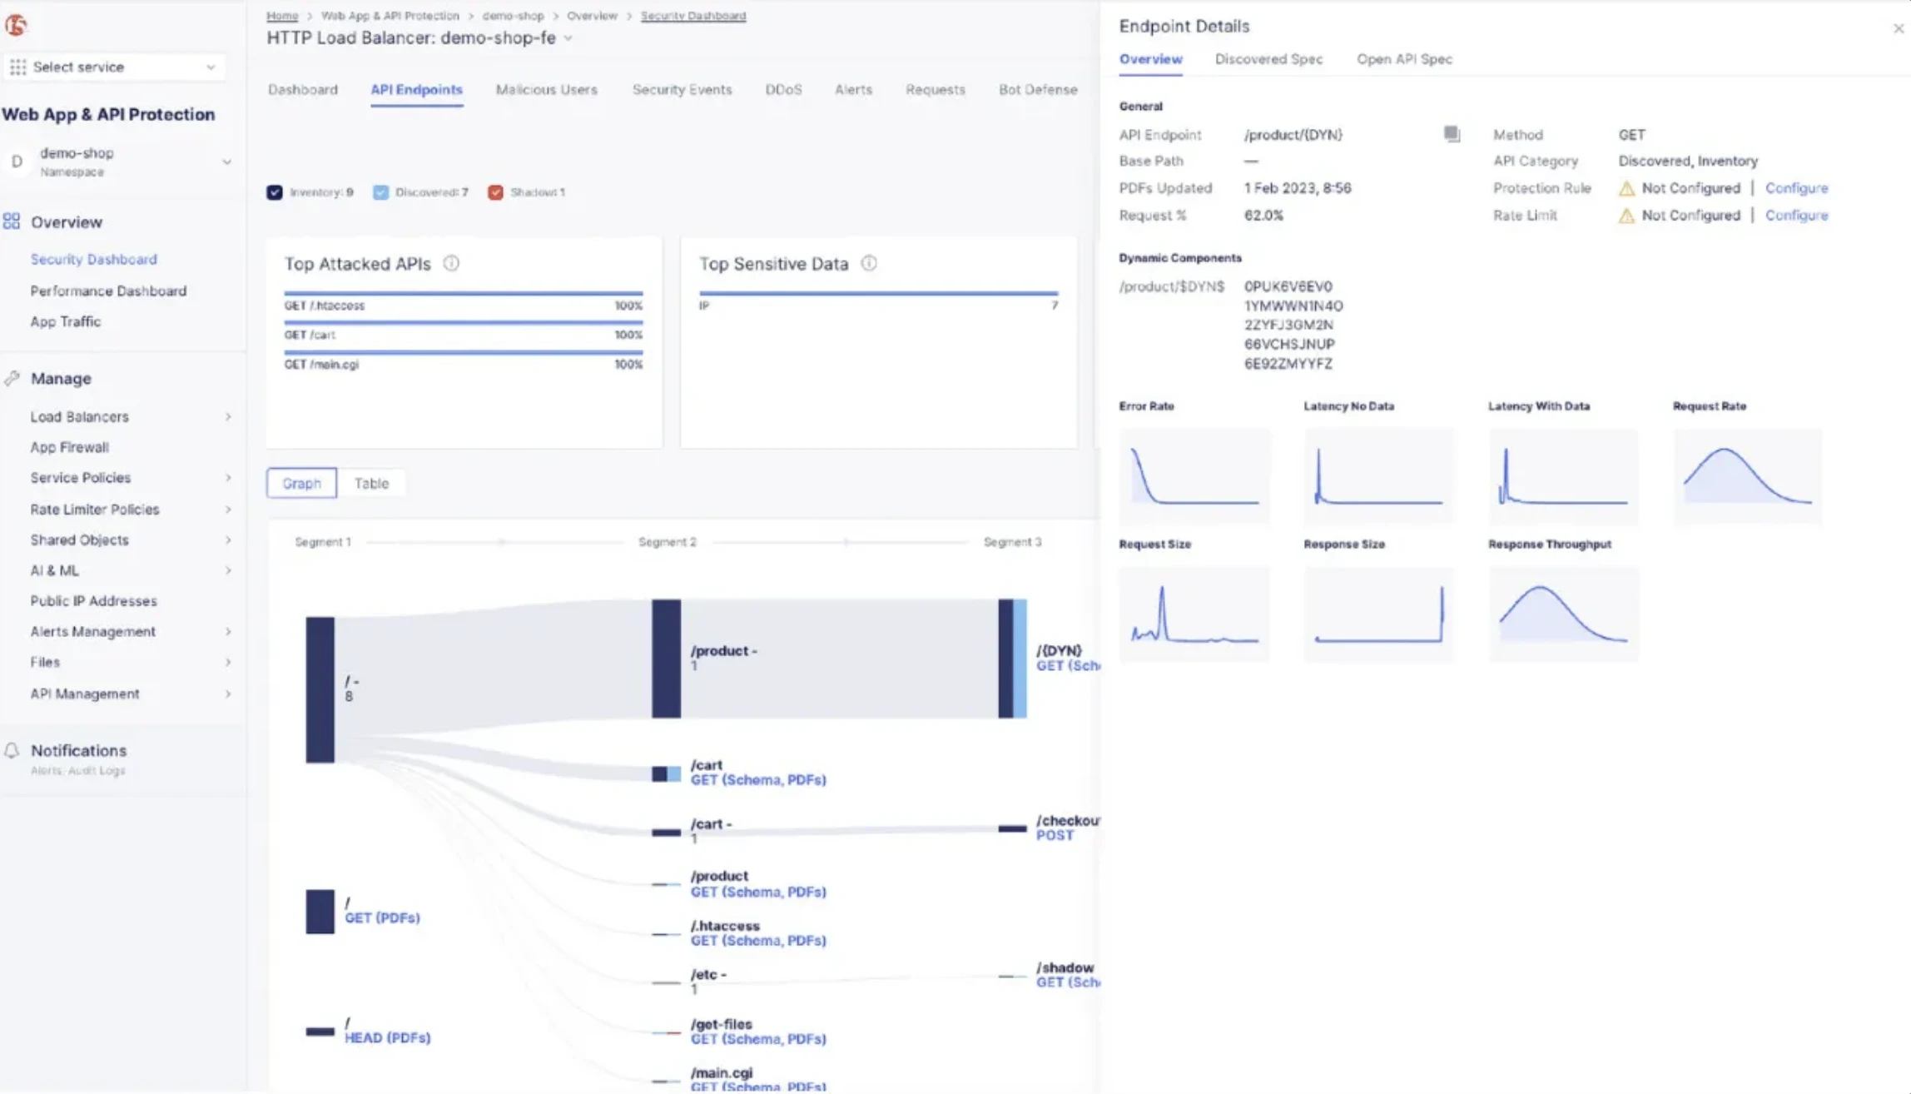This screenshot has height=1094, width=1911.
Task: Open the Malicious Users tab
Action: (546, 89)
